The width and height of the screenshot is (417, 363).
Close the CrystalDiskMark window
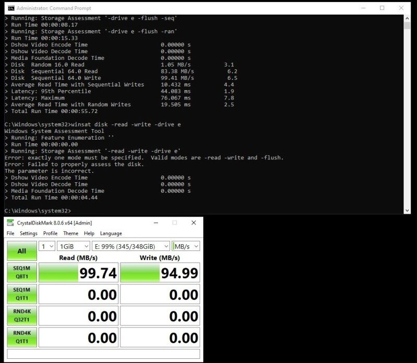pyautogui.click(x=193, y=223)
